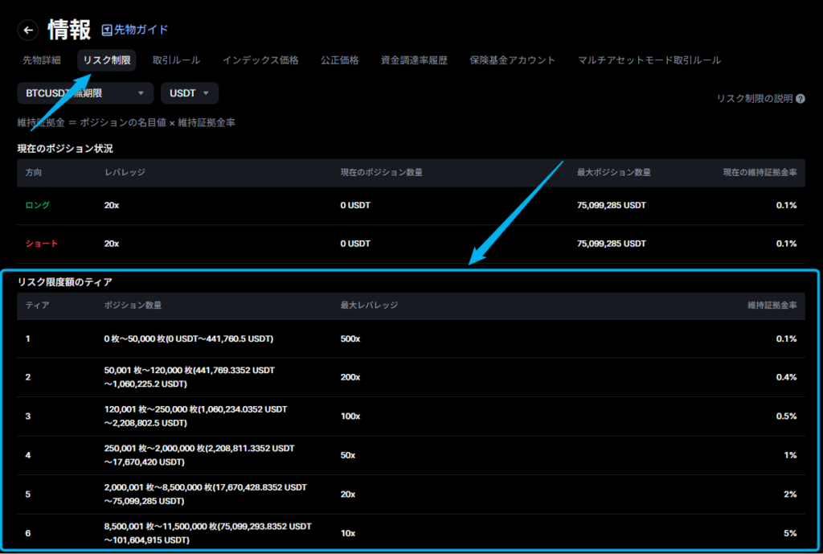The image size is (823, 554).
Task: Click the 現在のポジション状況 section heading
Action: pos(65,149)
